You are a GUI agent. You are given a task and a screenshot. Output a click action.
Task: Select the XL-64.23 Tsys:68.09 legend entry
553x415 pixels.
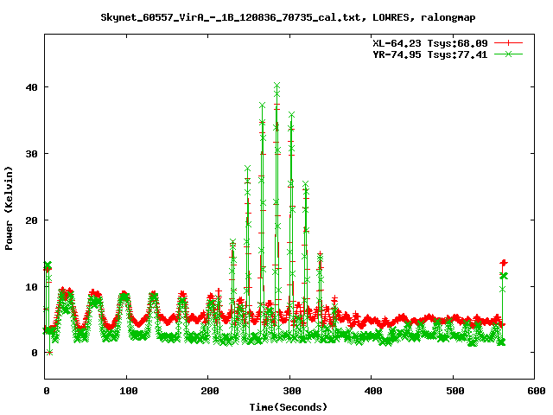click(x=430, y=43)
